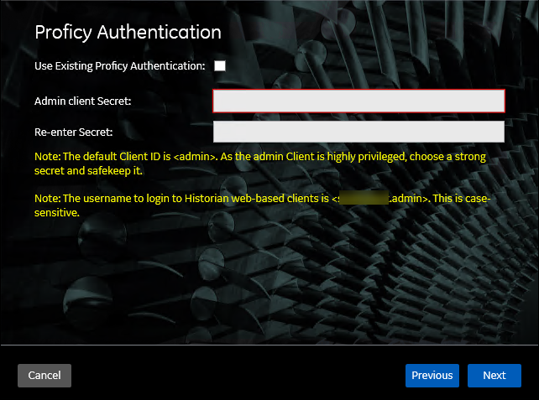This screenshot has width=539, height=400.
Task: Proceed using the Next button
Action: [x=495, y=376]
